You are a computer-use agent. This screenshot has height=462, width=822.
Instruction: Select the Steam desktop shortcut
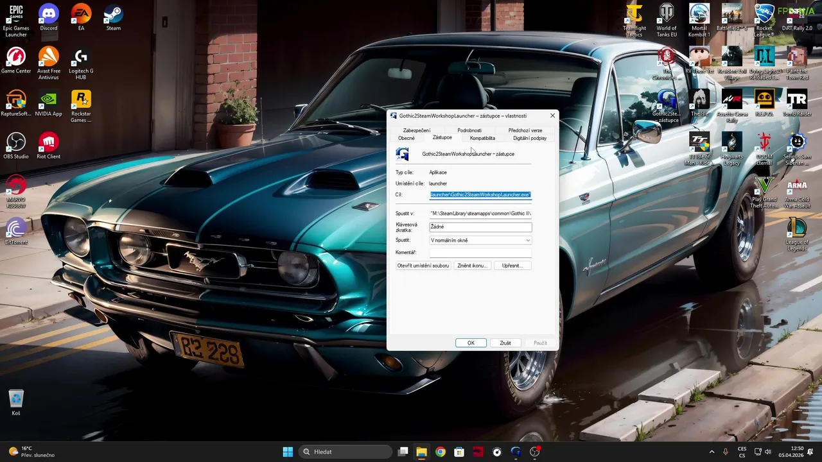click(x=114, y=18)
